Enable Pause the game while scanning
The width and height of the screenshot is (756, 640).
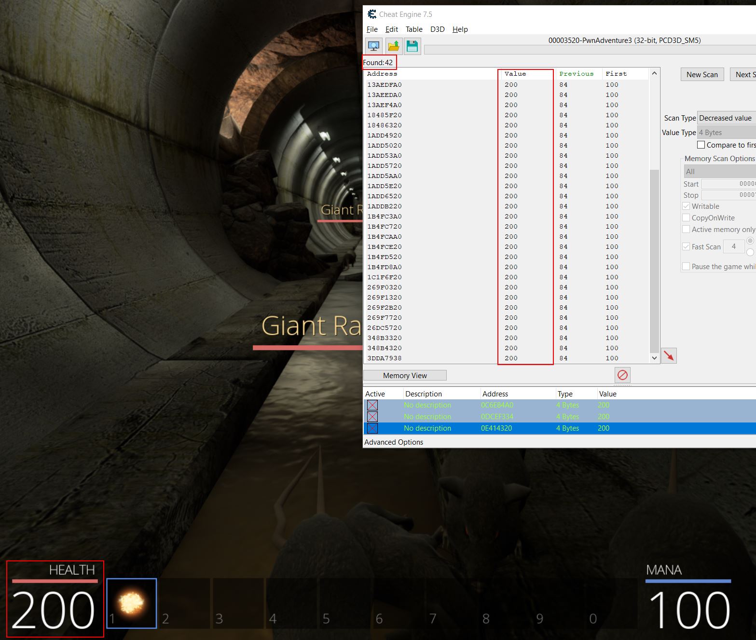pos(686,266)
